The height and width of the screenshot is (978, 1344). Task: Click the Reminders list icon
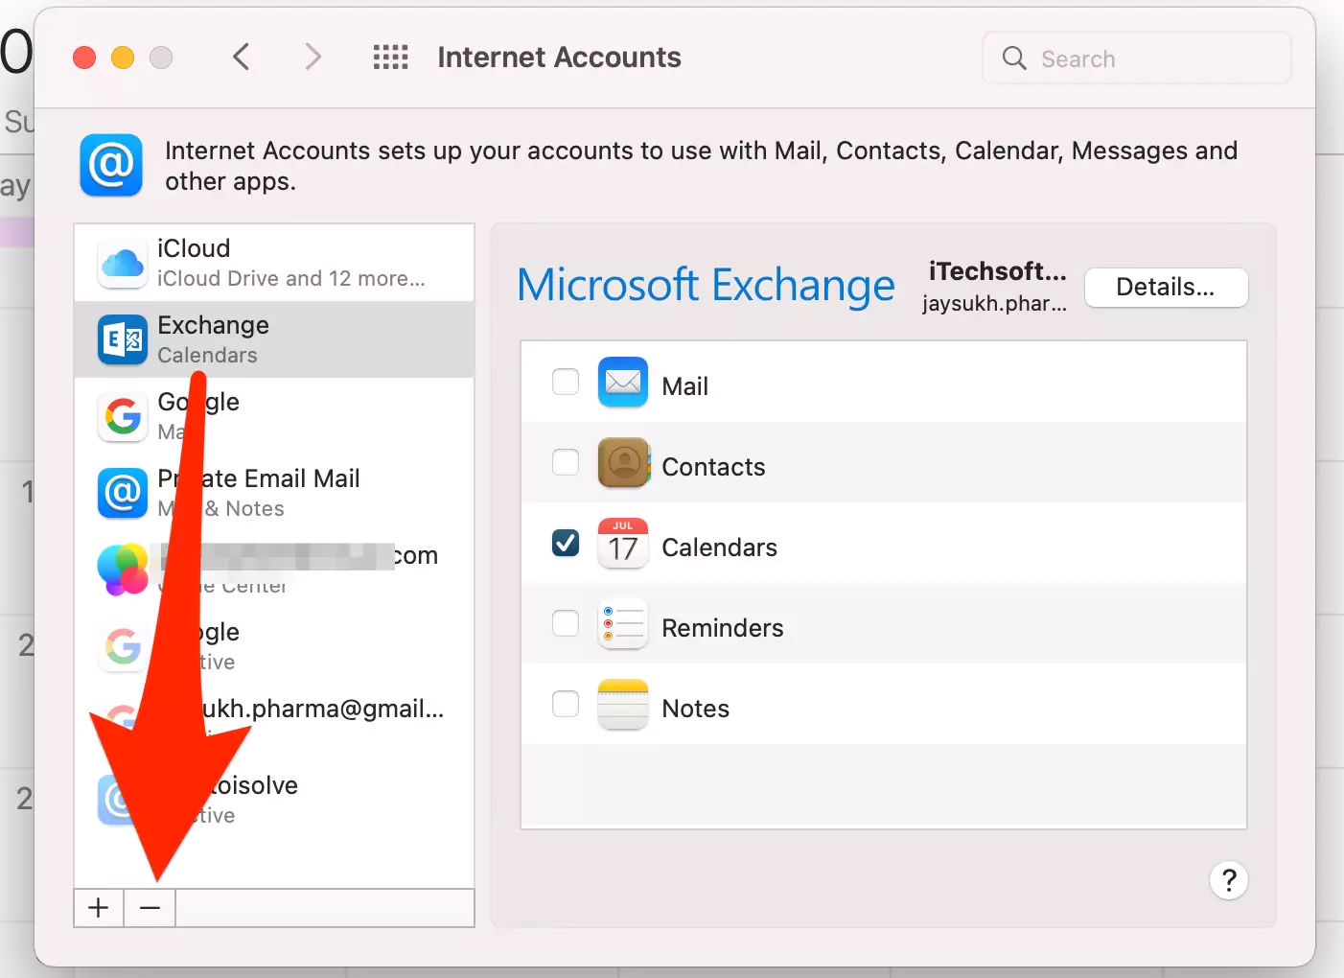[623, 624]
